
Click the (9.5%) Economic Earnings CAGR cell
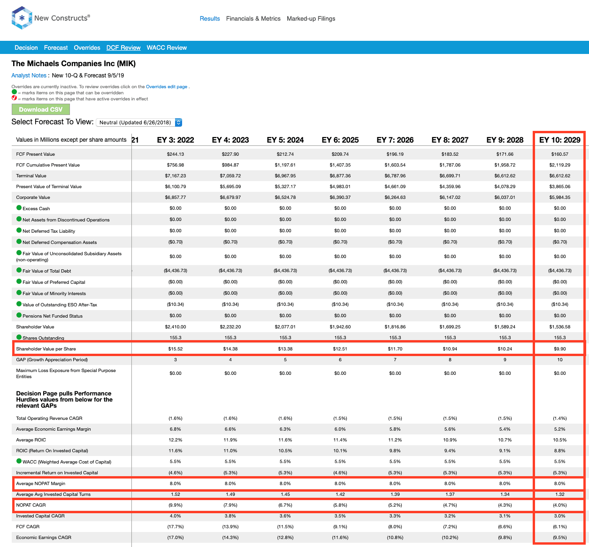(560, 538)
